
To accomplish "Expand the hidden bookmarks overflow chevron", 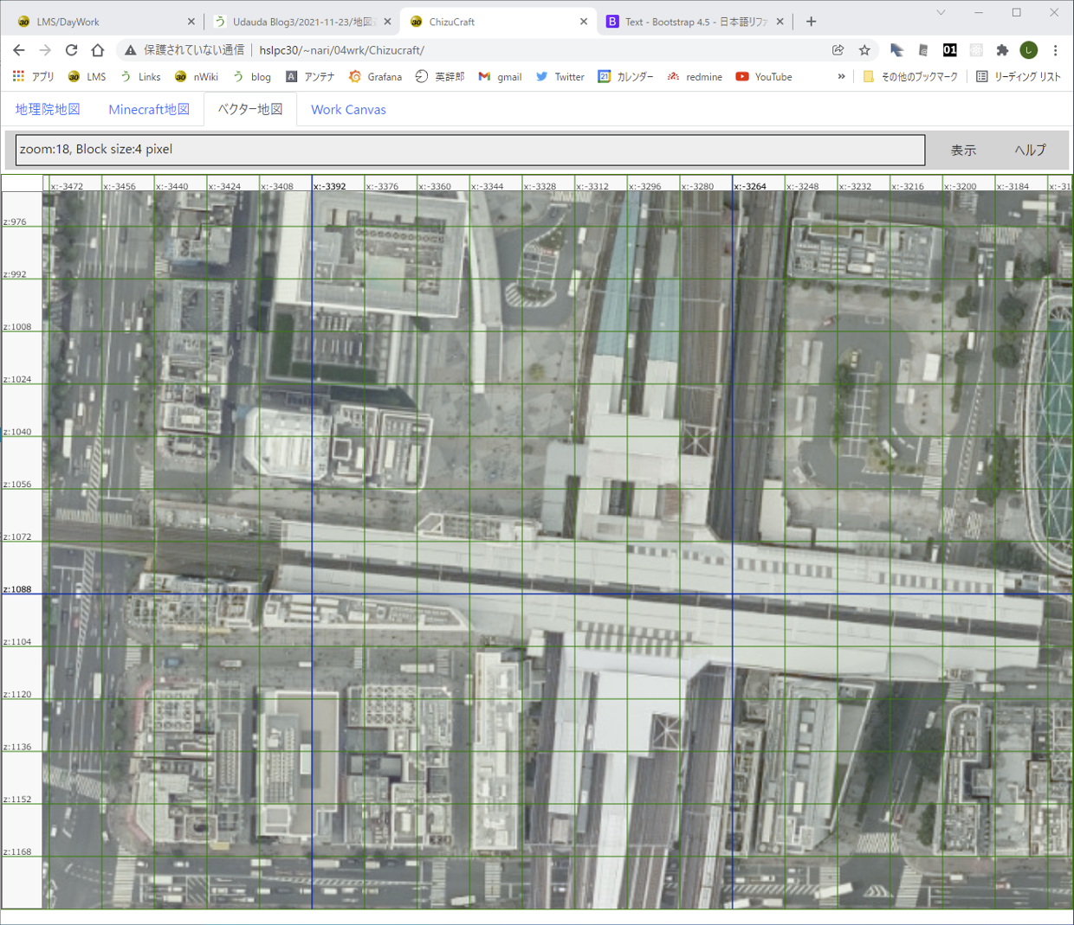I will [x=841, y=77].
